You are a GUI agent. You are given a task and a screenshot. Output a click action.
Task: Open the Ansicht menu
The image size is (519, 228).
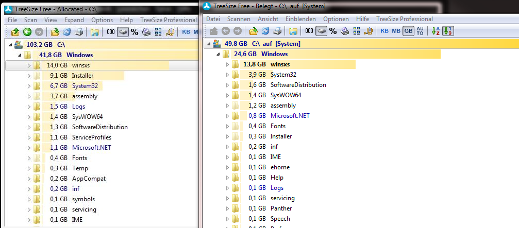point(268,19)
